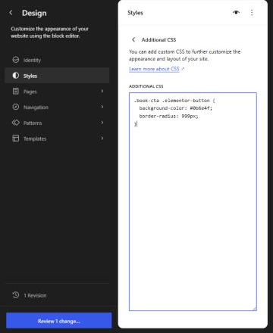Click the ADDITIONAL CSS field label
This screenshot has width=273, height=333.
coord(146,86)
